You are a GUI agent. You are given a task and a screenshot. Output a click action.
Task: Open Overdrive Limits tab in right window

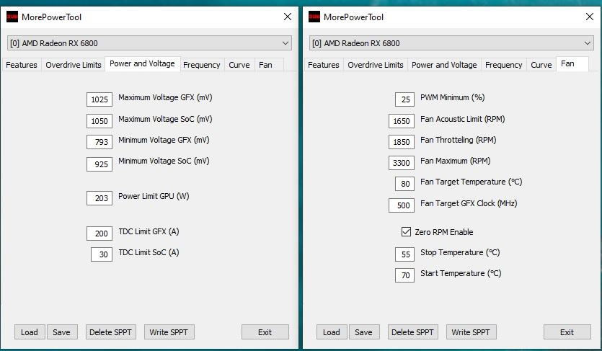tap(376, 65)
